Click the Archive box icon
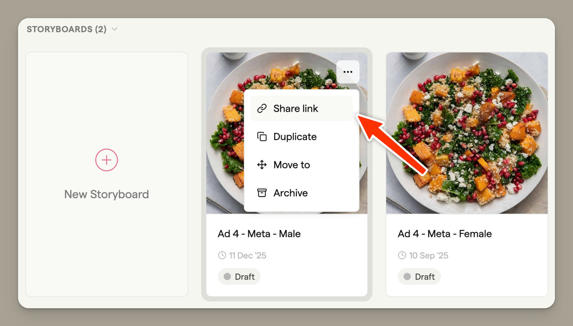 tap(262, 193)
